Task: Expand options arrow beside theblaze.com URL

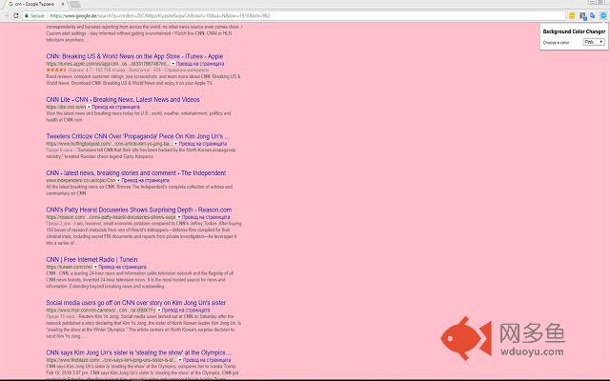Action: [180, 360]
